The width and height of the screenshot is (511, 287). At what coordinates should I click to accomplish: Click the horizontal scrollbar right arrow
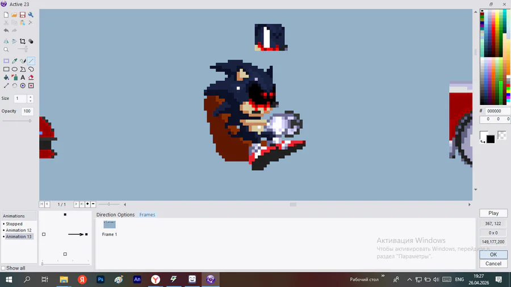(470, 204)
